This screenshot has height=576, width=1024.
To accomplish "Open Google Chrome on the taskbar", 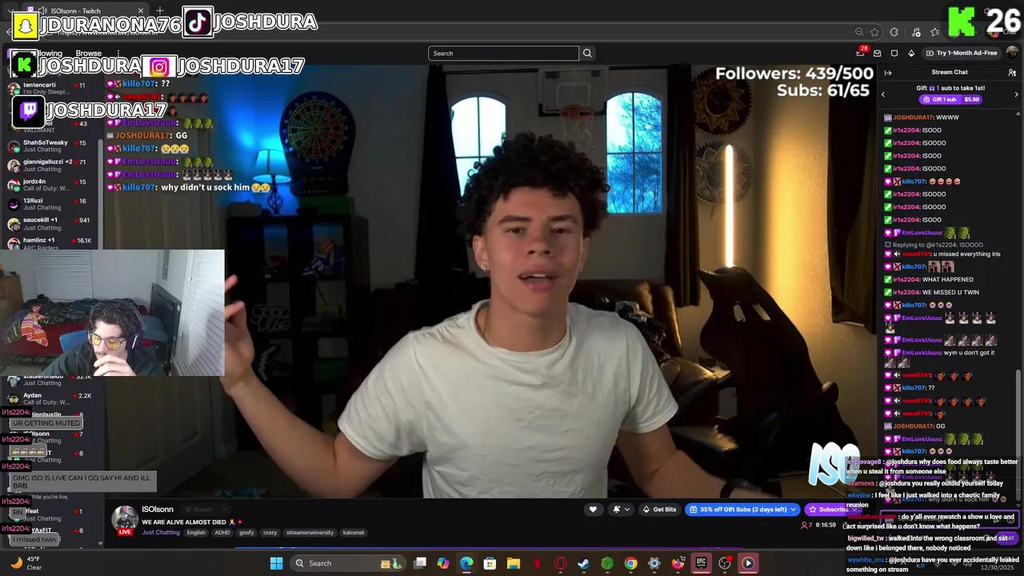I will point(630,563).
